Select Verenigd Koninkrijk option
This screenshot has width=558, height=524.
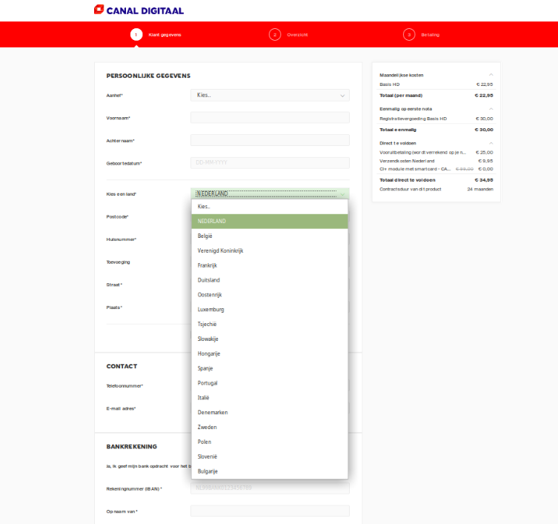pos(220,251)
